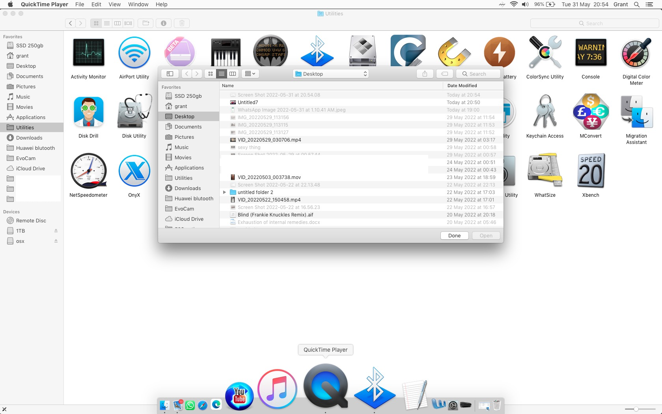Viewport: 662px width, 414px height.
Task: Open the Apple menu
Action: [11, 4]
